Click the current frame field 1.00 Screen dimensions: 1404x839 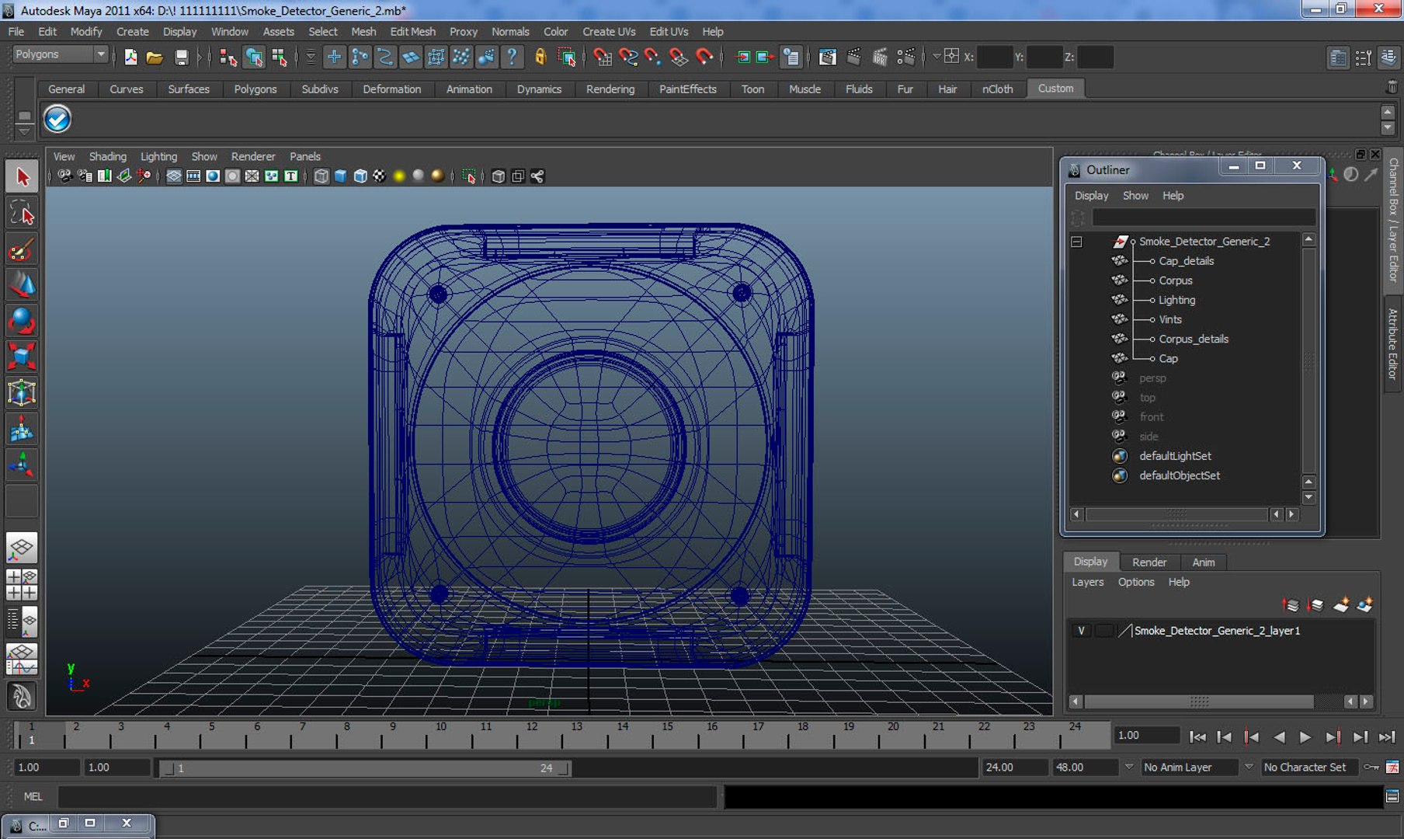point(1147,736)
